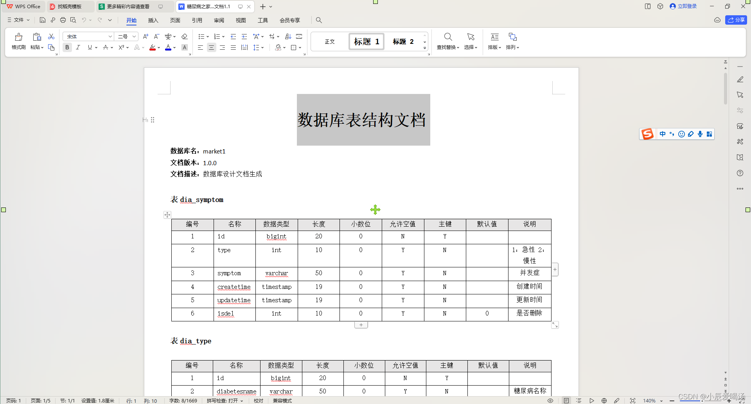The height and width of the screenshot is (404, 751).
Task: Click the 立即登录 login button
Action: (683, 6)
